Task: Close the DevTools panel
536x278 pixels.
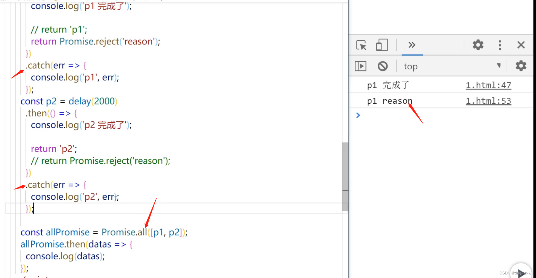Action: [521, 45]
